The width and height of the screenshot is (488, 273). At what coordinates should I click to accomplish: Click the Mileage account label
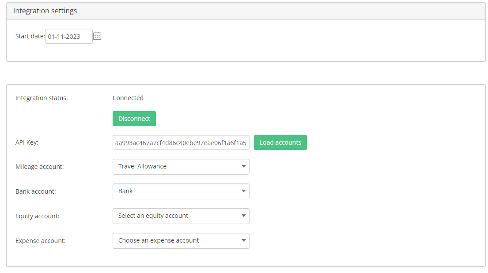(39, 167)
